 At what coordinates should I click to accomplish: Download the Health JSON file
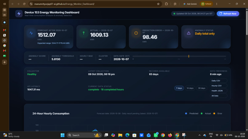tap(218, 91)
